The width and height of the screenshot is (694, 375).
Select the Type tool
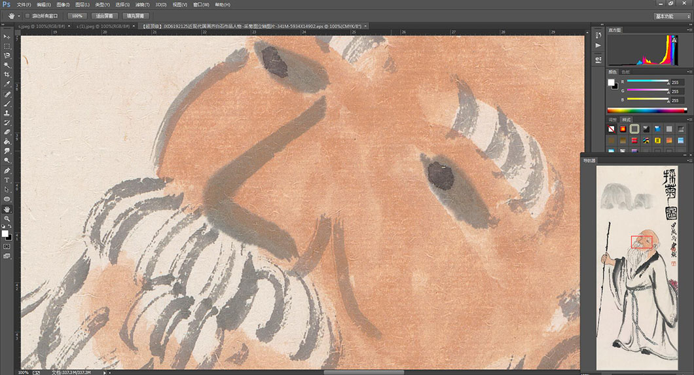pos(7,181)
